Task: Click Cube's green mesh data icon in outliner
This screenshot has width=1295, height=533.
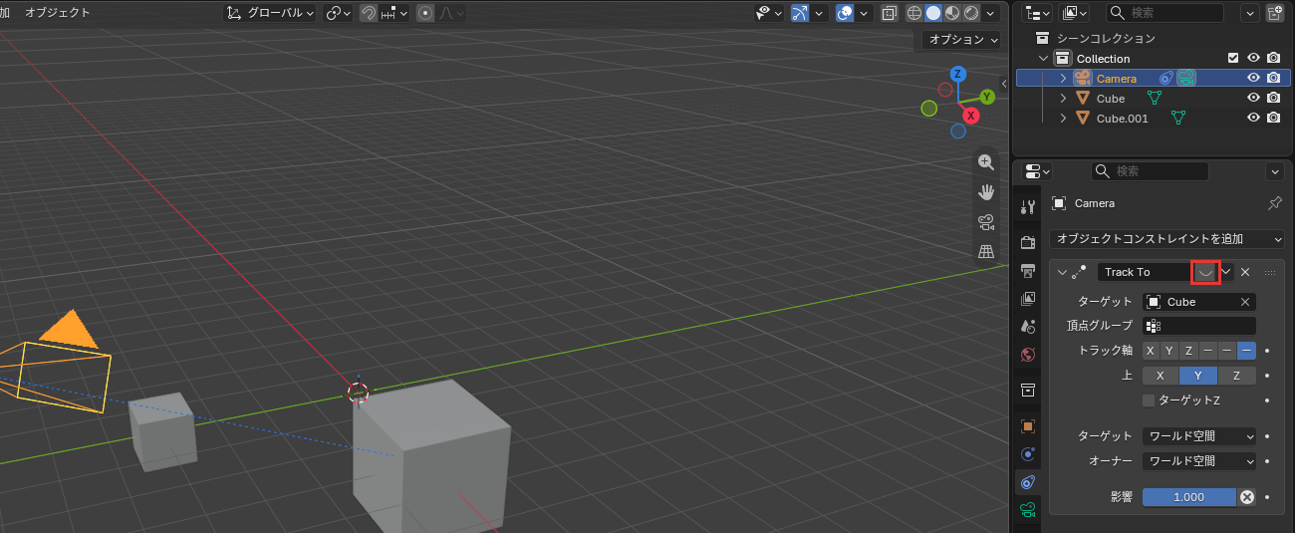Action: [x=1155, y=98]
